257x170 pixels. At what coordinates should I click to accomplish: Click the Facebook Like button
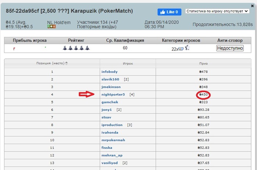pyautogui.click(x=169, y=12)
